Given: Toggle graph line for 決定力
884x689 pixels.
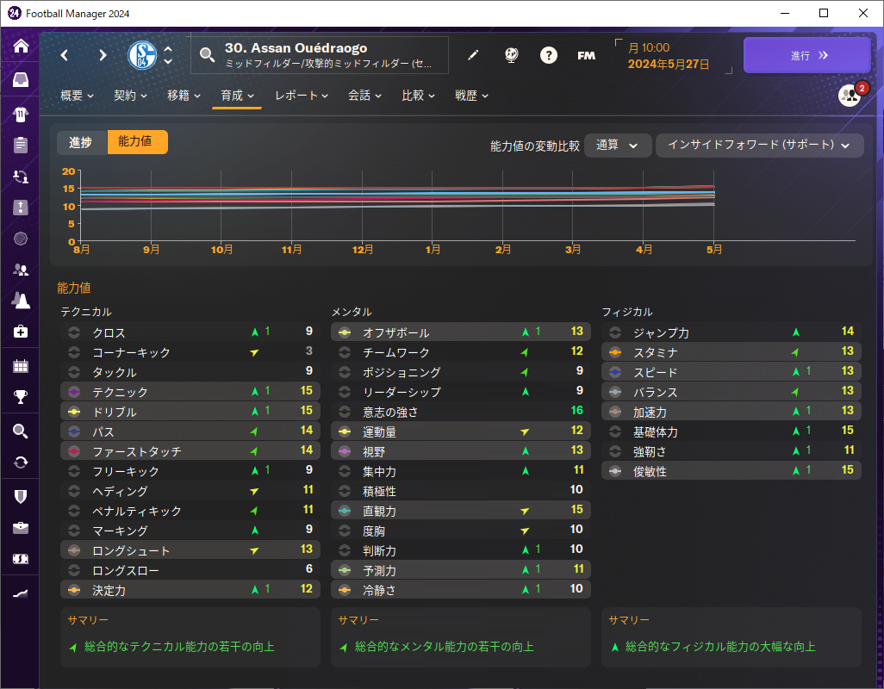Looking at the screenshot, I should click(74, 590).
